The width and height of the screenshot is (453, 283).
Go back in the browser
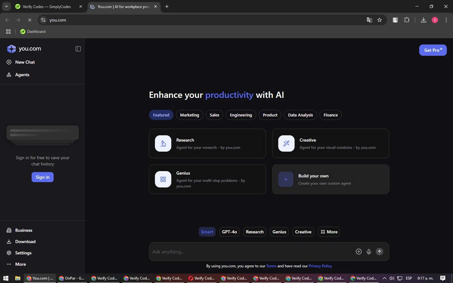[7, 20]
